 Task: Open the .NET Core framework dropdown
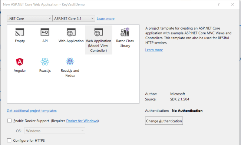pyautogui.click(x=30, y=18)
